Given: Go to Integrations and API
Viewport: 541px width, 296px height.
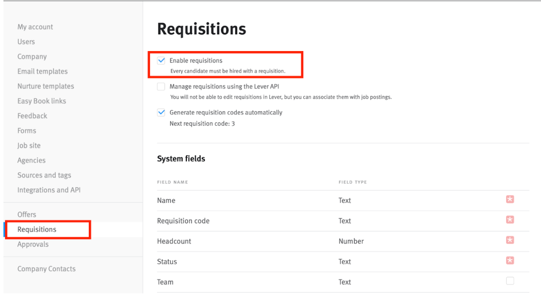Looking at the screenshot, I should click(x=49, y=190).
